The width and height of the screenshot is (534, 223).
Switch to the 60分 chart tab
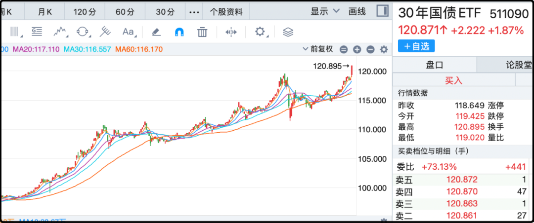(124, 11)
